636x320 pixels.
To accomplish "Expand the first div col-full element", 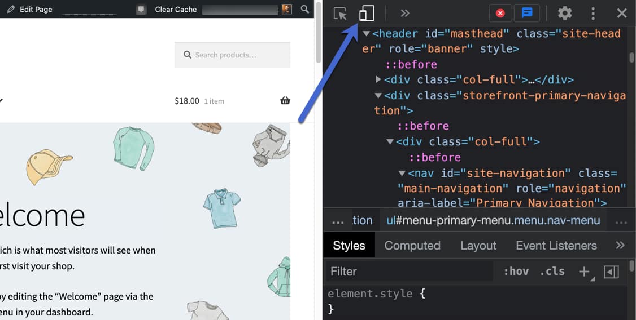I will coord(378,79).
